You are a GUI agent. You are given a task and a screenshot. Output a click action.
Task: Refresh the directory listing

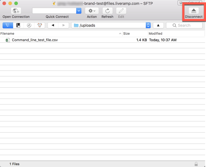108,11
